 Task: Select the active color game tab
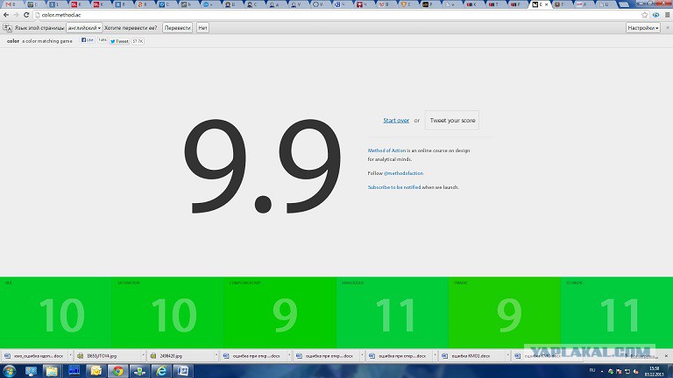coord(539,4)
